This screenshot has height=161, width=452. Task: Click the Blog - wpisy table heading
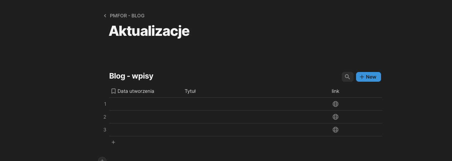coord(131,76)
